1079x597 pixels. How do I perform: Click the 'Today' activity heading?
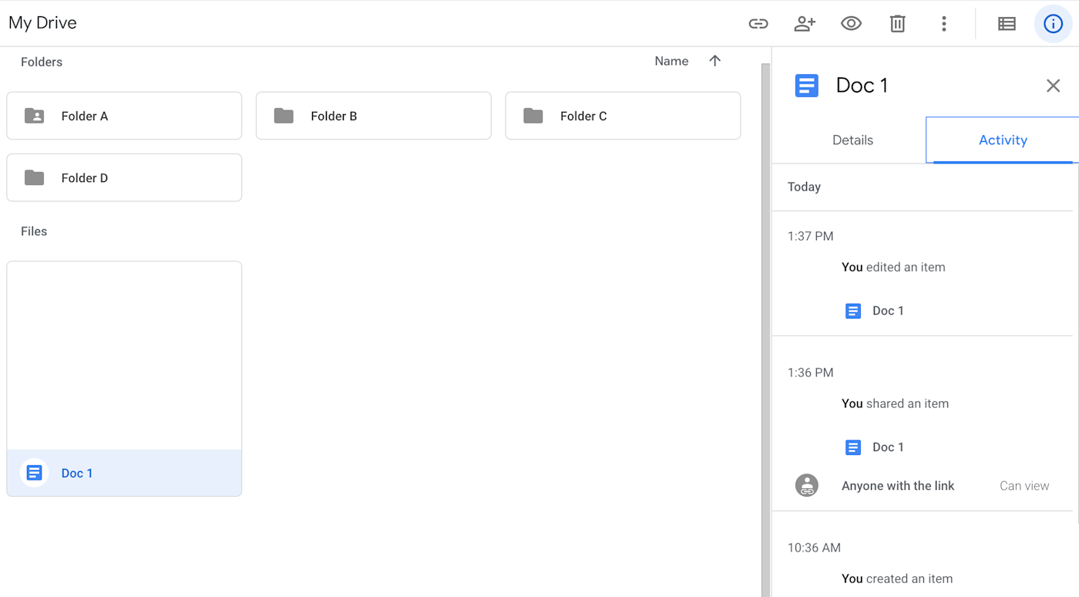coord(804,187)
